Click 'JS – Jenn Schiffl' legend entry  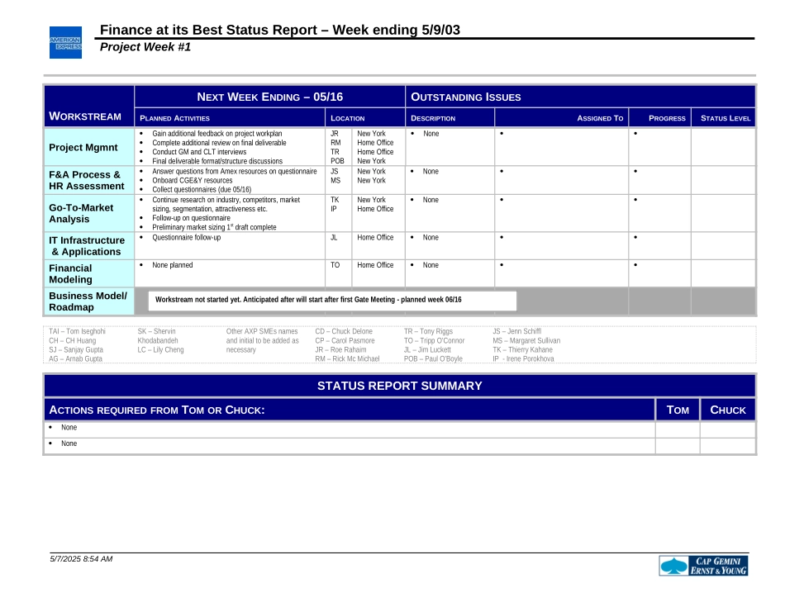(x=517, y=331)
